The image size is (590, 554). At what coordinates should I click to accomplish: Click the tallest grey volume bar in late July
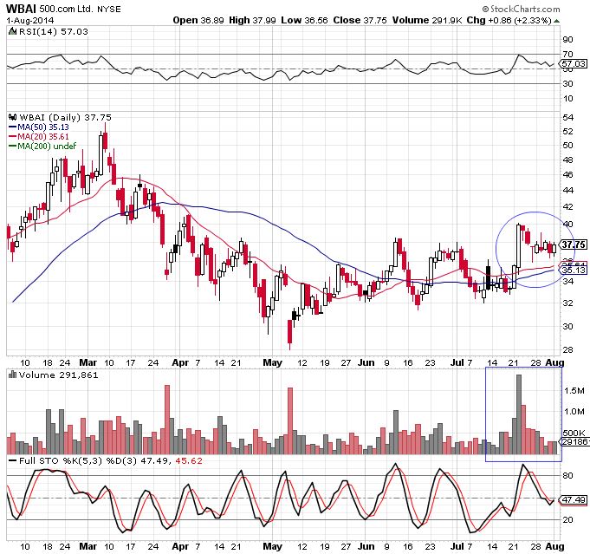click(x=519, y=414)
